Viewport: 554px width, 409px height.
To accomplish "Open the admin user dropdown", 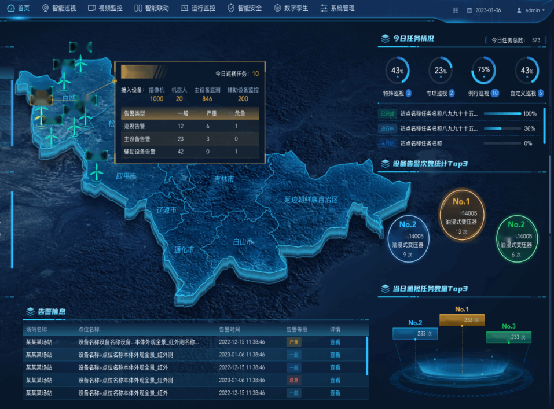I will point(530,10).
